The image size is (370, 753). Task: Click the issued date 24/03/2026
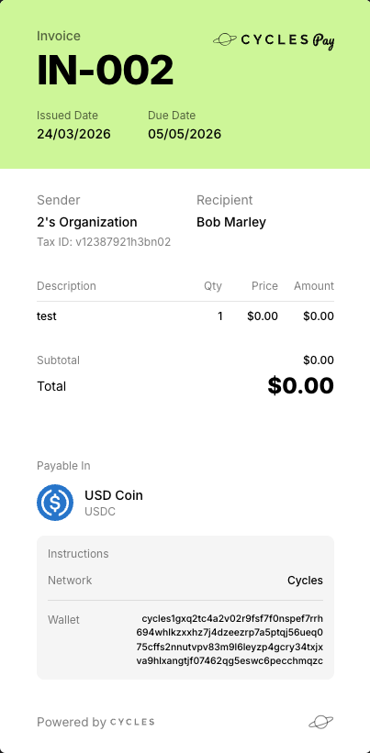click(x=73, y=134)
